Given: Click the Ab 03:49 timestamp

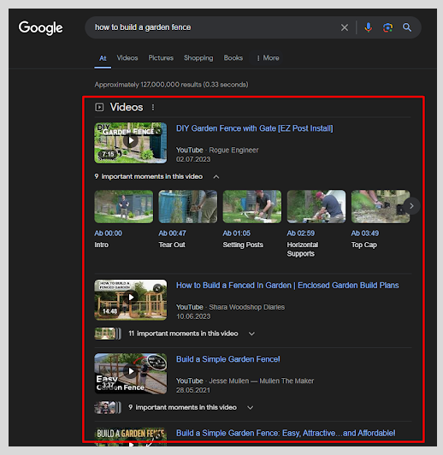Looking at the screenshot, I should click(x=365, y=233).
